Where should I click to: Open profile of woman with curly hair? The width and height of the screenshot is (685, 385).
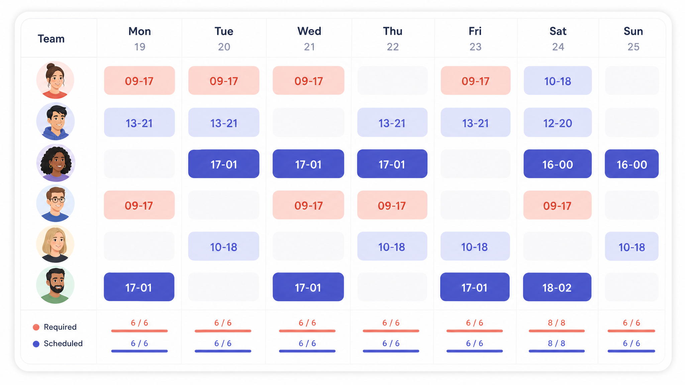click(x=56, y=163)
